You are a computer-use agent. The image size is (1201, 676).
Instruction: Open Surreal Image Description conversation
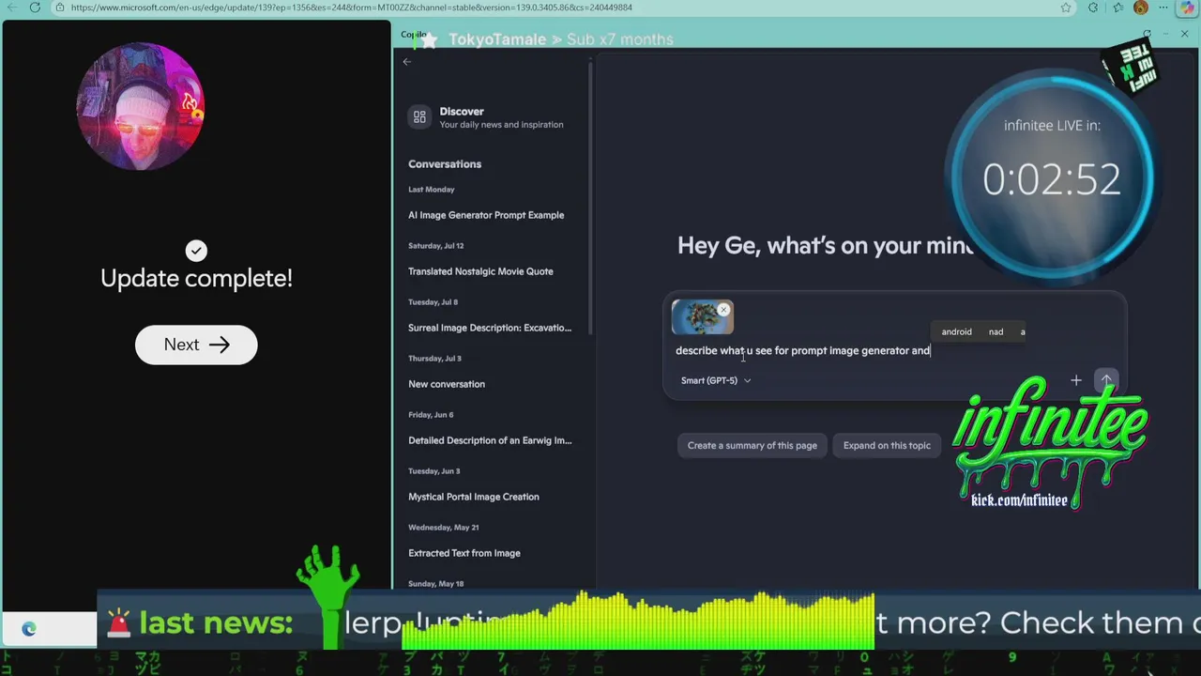coord(489,328)
